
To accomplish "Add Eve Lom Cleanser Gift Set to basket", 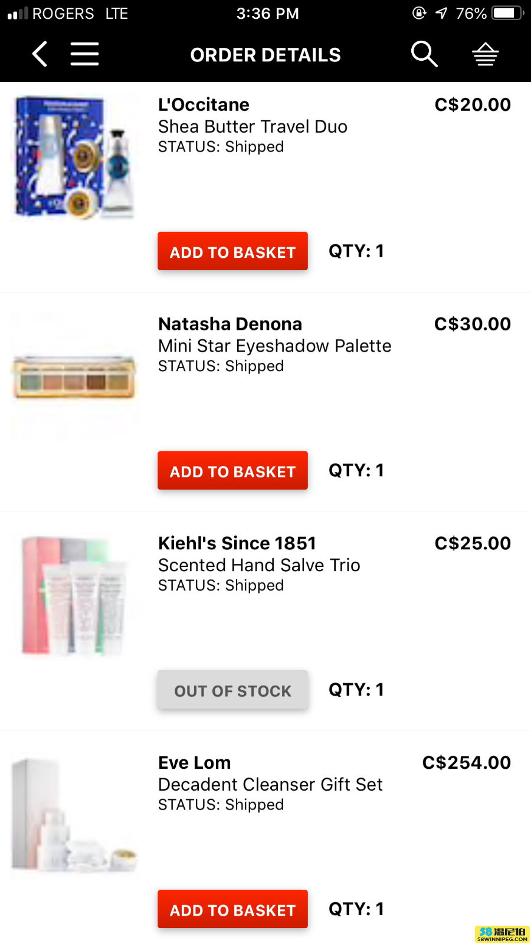I will tap(232, 909).
